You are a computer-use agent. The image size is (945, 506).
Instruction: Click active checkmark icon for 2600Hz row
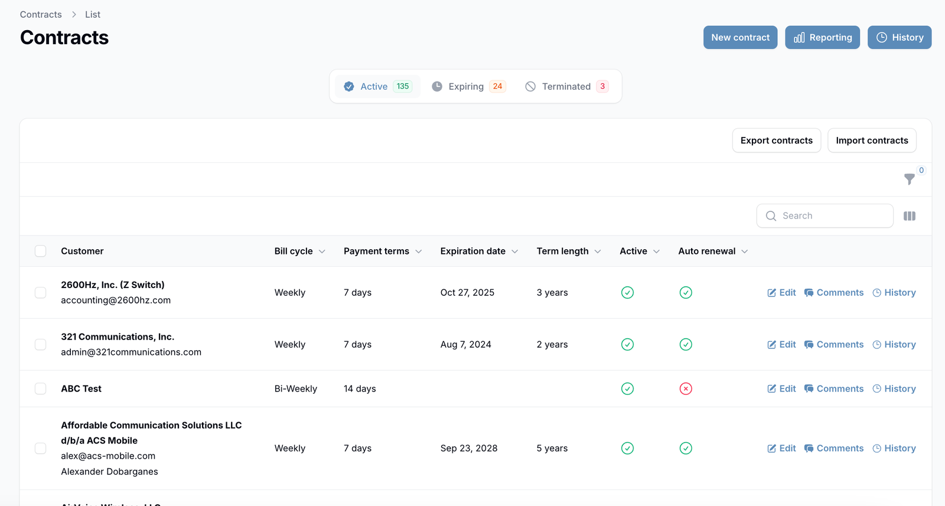[627, 293]
